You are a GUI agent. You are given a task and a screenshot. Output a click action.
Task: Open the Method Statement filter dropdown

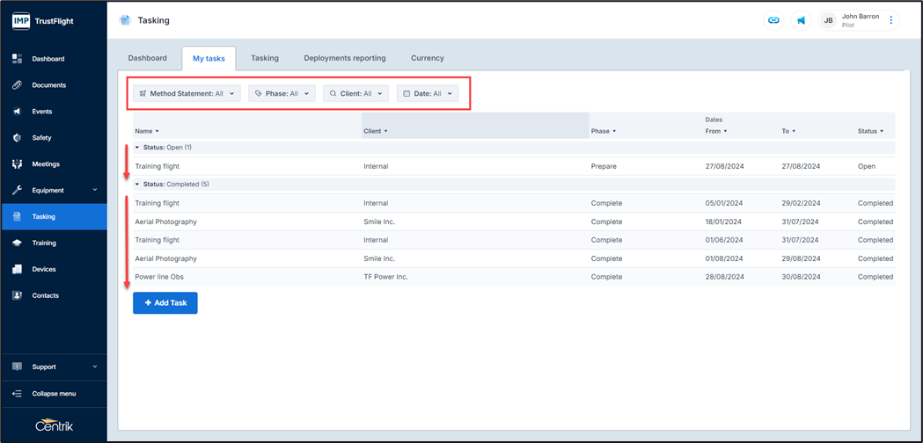click(x=187, y=93)
